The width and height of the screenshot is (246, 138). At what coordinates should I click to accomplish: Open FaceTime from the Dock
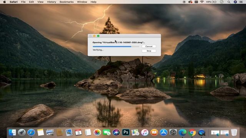point(107,132)
